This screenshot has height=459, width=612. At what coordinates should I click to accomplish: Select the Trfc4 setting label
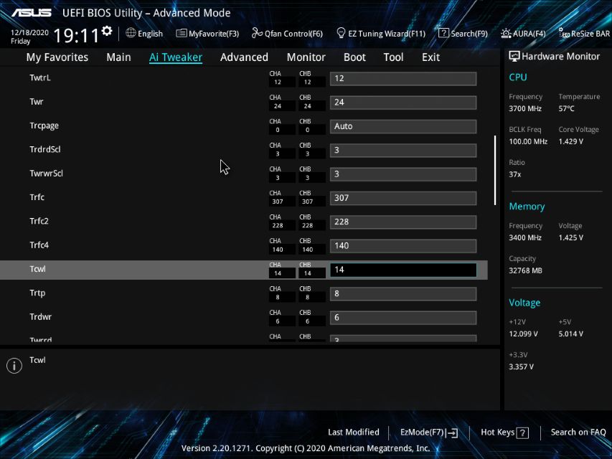coord(39,245)
